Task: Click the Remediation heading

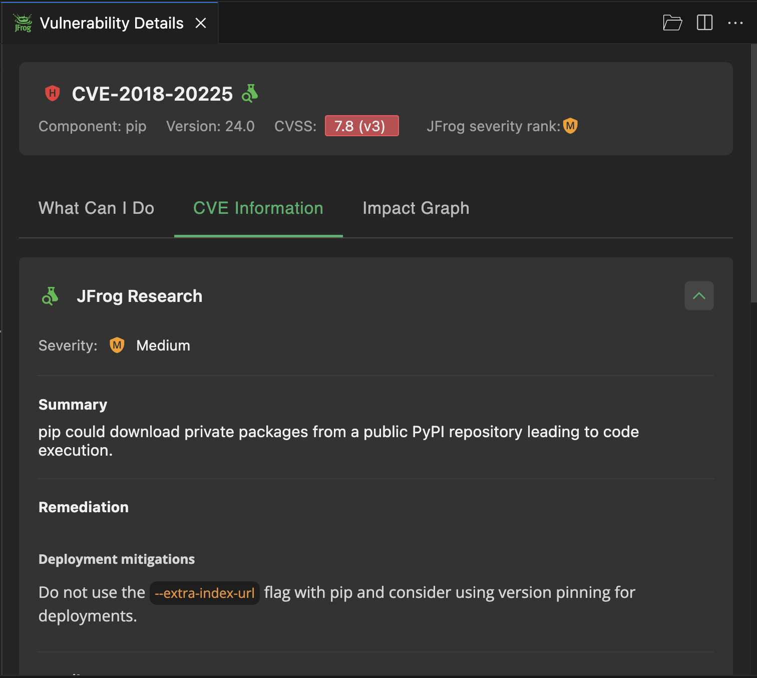Action: pyautogui.click(x=84, y=507)
